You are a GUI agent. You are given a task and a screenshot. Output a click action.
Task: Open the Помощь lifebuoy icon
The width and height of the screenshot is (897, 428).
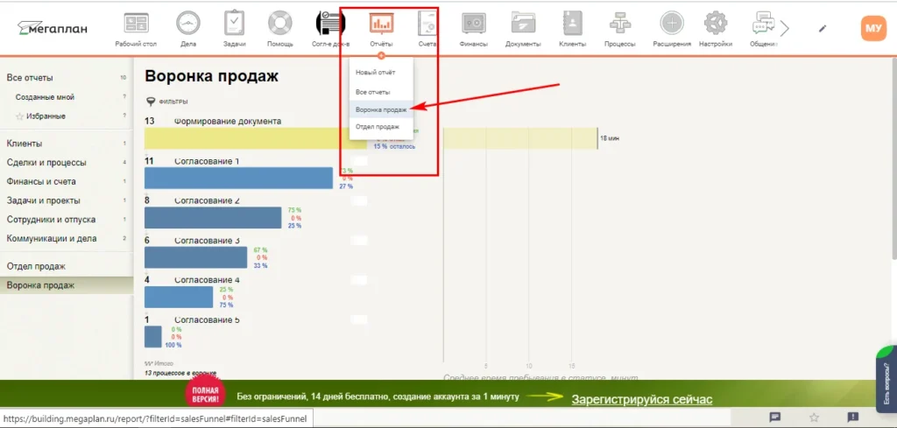[x=280, y=24]
